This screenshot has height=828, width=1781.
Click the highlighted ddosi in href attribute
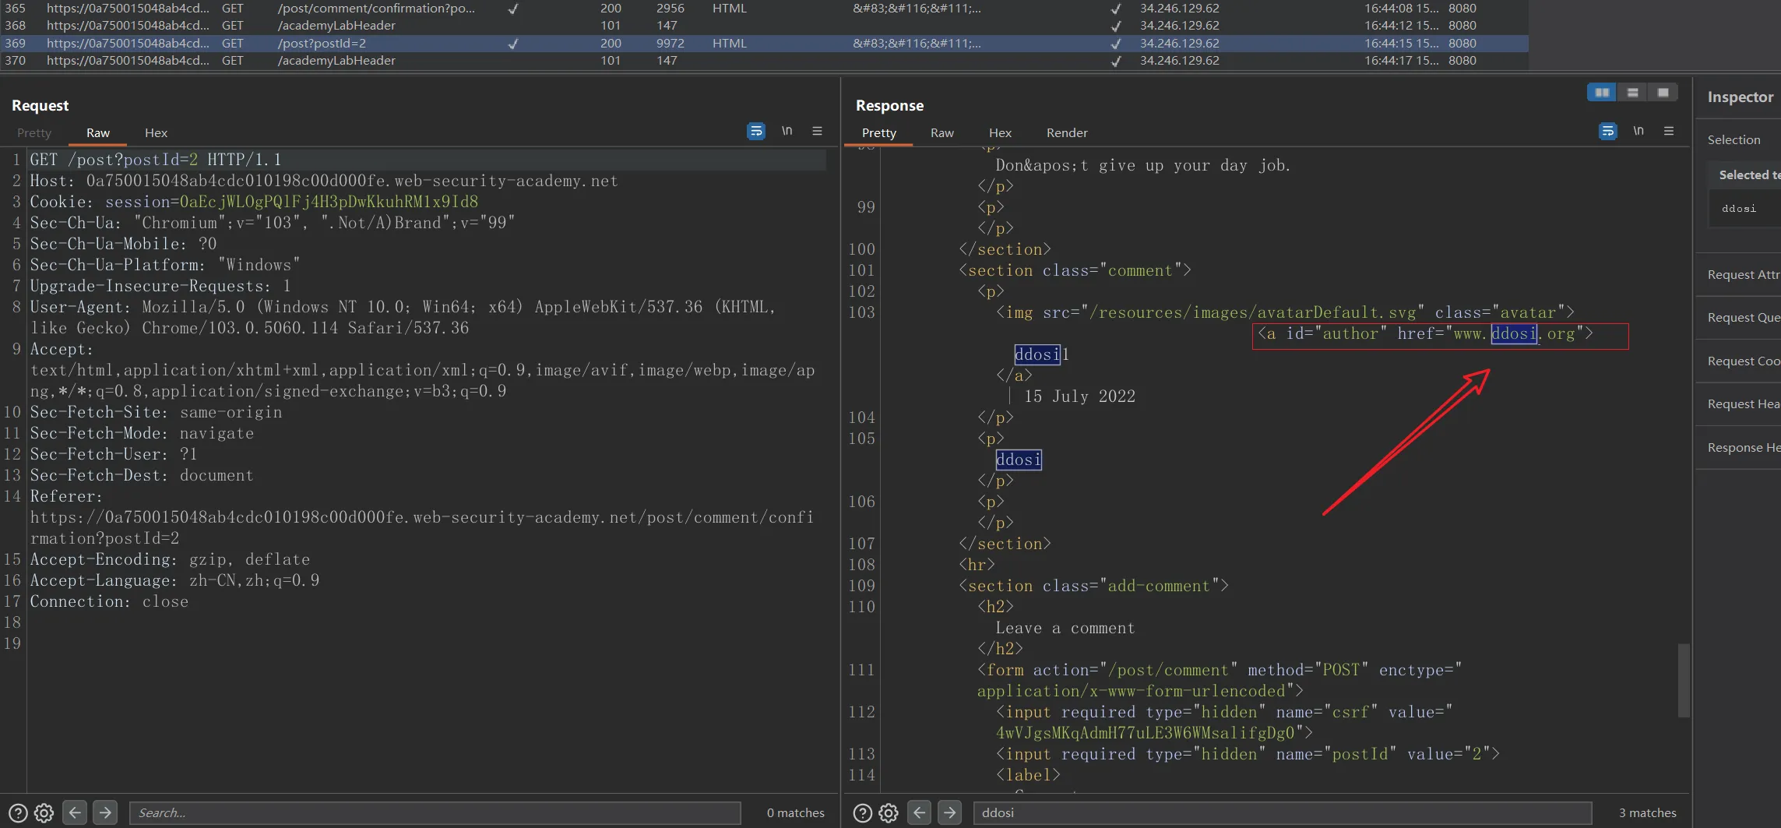(x=1514, y=333)
